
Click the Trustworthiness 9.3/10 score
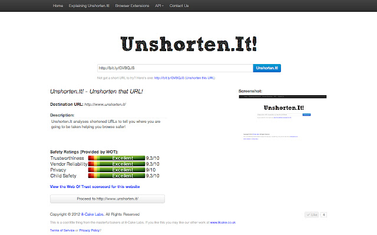coord(153,158)
